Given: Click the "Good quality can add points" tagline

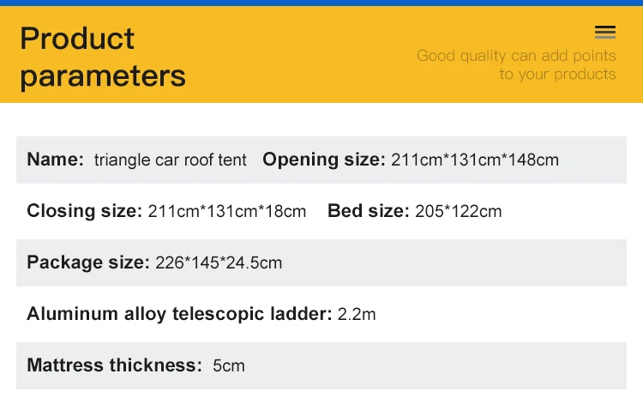Looking at the screenshot, I should [x=516, y=56].
